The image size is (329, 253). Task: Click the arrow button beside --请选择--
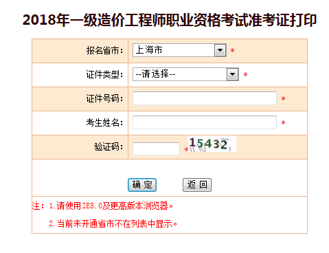(233, 74)
